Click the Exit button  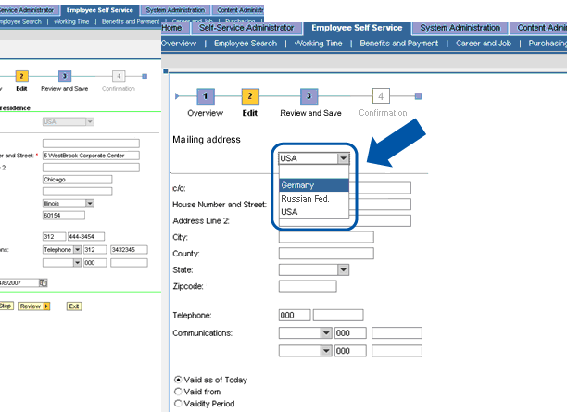(73, 306)
